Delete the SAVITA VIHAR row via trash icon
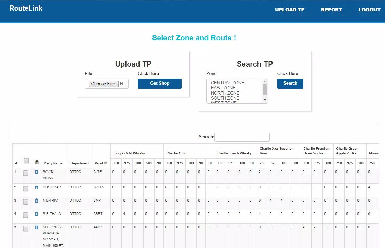 [x=37, y=172]
